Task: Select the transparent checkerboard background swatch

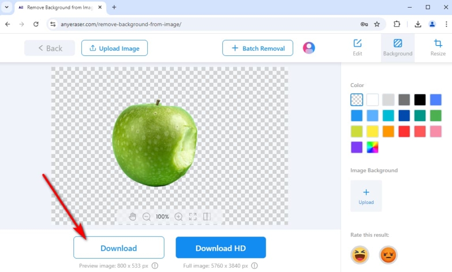Action: [357, 100]
